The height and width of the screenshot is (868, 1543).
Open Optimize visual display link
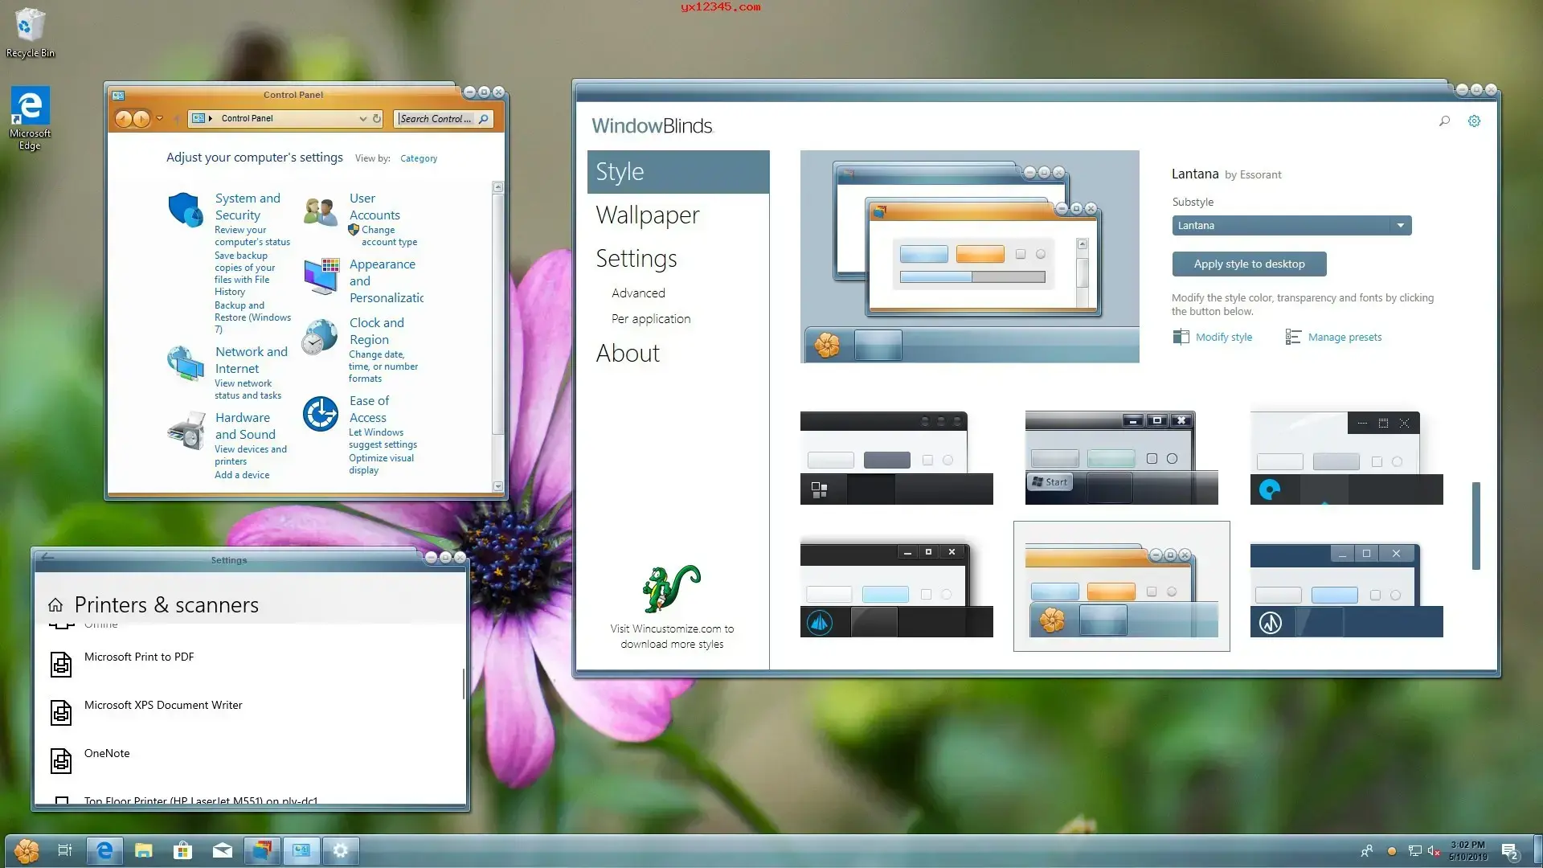(381, 465)
